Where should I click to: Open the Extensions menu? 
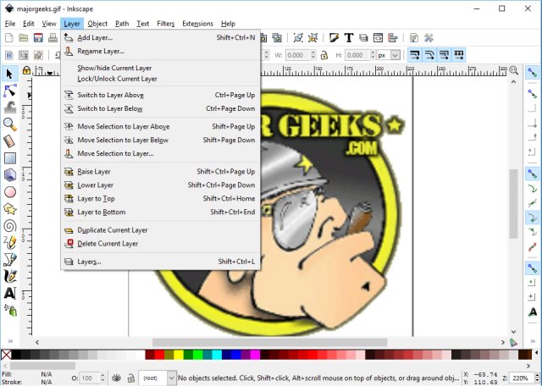[x=197, y=24]
